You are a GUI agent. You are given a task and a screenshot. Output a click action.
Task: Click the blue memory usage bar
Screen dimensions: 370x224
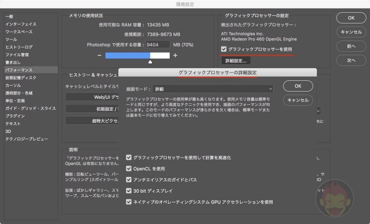pos(127,55)
